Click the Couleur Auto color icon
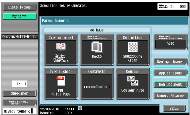The height and width of the screenshot is (115, 190). [x=133, y=81]
